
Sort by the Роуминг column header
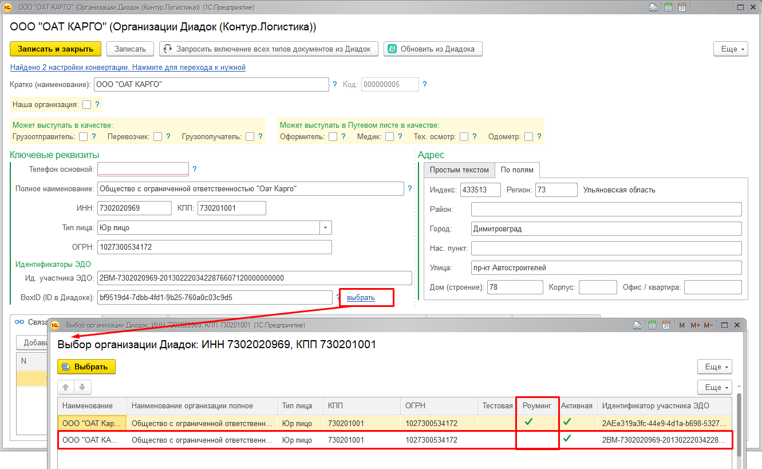point(537,405)
